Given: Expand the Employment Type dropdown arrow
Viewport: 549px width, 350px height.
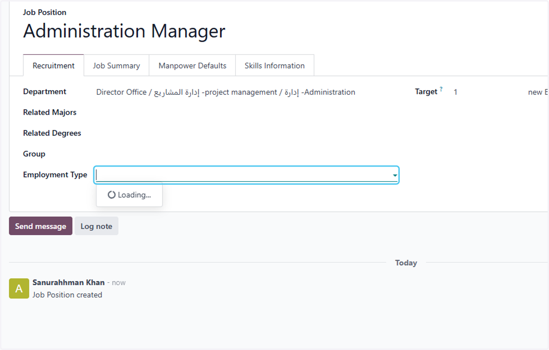Looking at the screenshot, I should [x=394, y=176].
